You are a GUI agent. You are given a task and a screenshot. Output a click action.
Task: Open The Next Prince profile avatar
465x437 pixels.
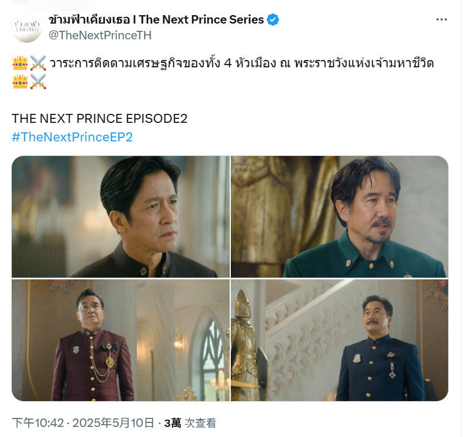point(27,27)
